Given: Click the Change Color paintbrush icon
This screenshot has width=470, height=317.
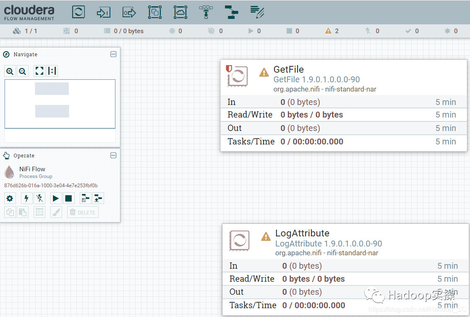Looking at the screenshot, I should coord(56,212).
